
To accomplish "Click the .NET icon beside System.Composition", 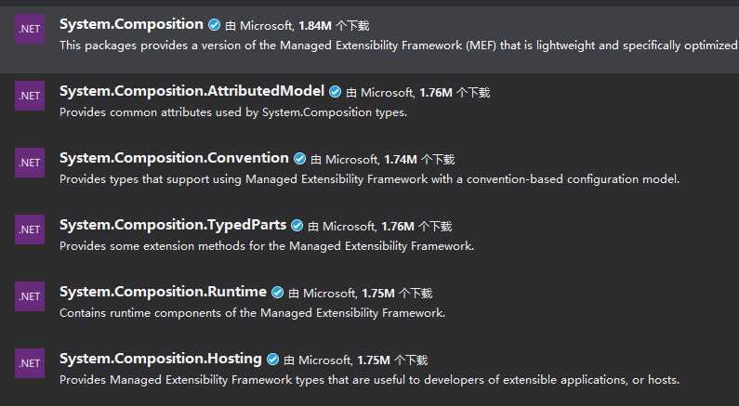I will click(30, 29).
